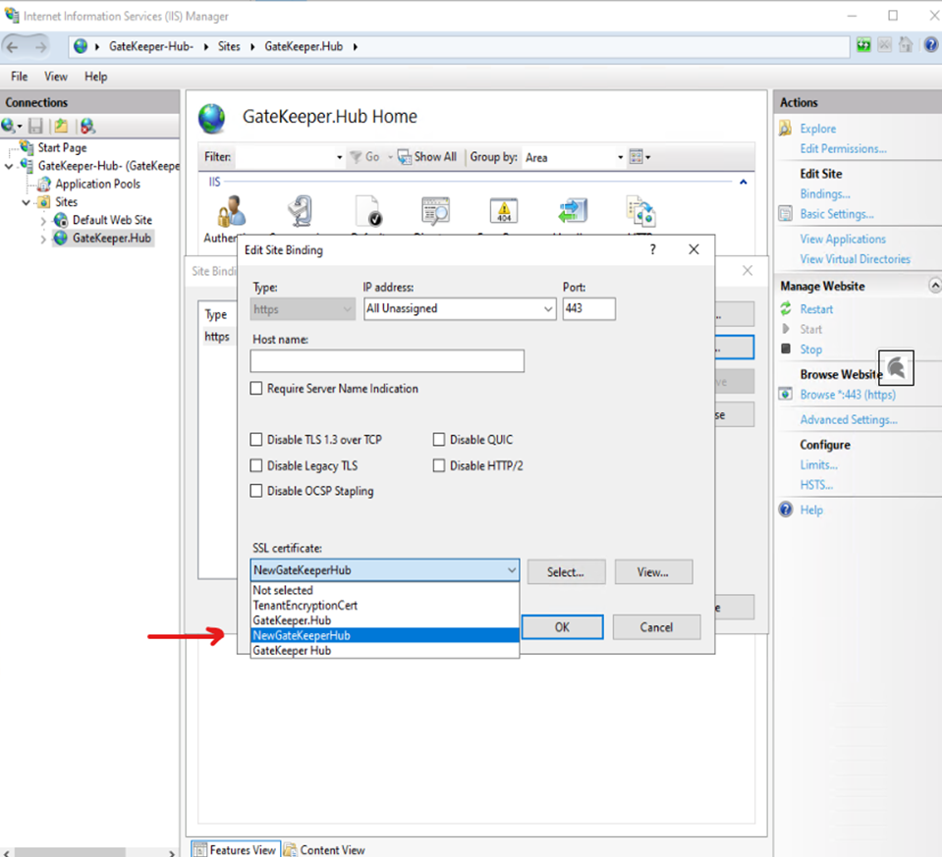Click the Port field showing 443
This screenshot has height=857, width=942.
point(588,308)
